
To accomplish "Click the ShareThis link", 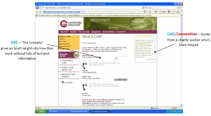I will click(x=69, y=82).
